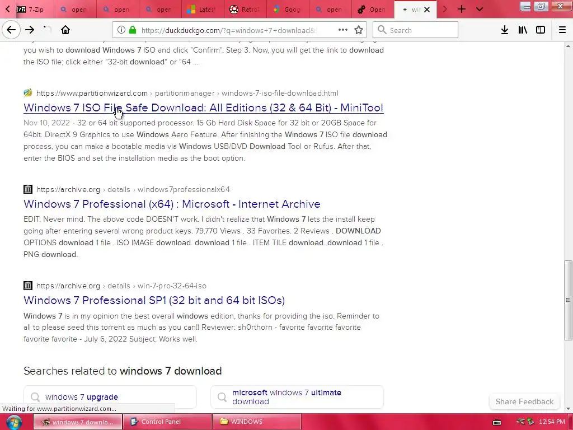Click the archive.org windows7professionalx64 URL
The height and width of the screenshot is (430, 573).
[x=133, y=189]
